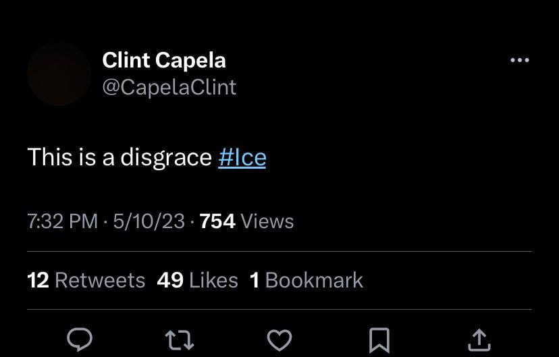This screenshot has height=357, width=559.
Task: Open the three-dot more options menu
Action: click(519, 61)
